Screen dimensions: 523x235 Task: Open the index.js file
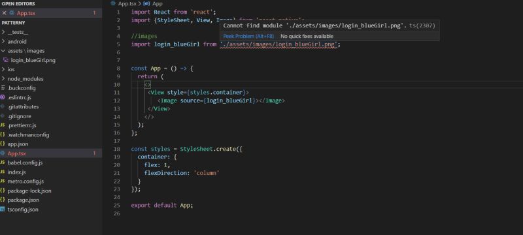[x=17, y=172]
